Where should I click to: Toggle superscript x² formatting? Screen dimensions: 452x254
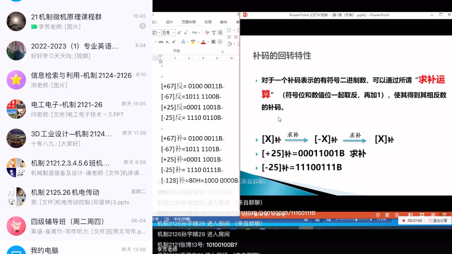pos(174,42)
